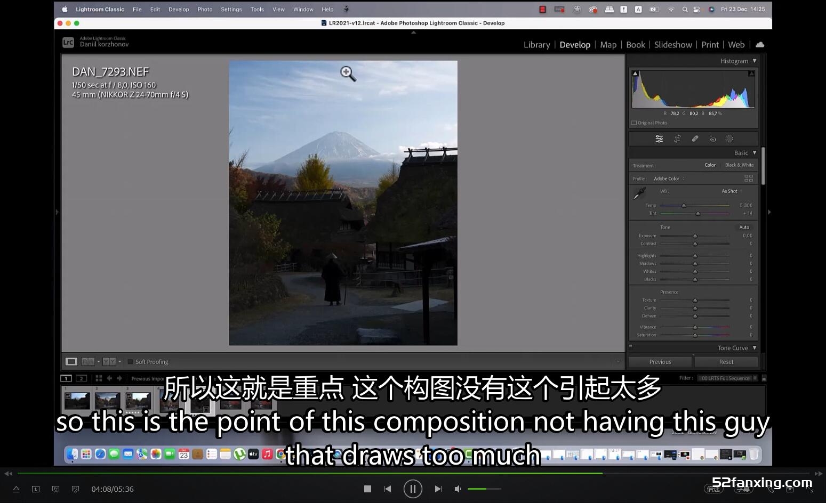Image resolution: width=826 pixels, height=503 pixels.
Task: Mute the video player volume
Action: (458, 489)
